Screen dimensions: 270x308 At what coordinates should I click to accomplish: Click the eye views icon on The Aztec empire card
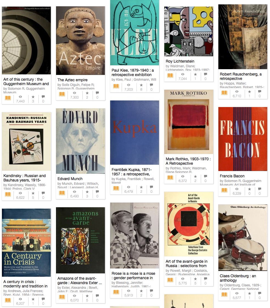click(x=74, y=93)
